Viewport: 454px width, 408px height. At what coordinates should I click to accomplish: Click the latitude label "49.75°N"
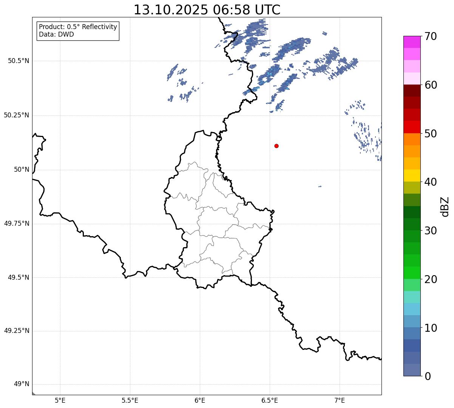point(16,223)
